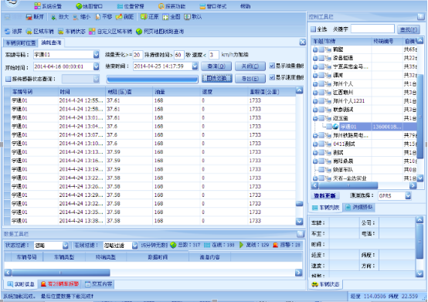The height and width of the screenshot is (302, 428).
Task: Toggle the 显示油量曲线 checkbox
Action: click(272, 66)
